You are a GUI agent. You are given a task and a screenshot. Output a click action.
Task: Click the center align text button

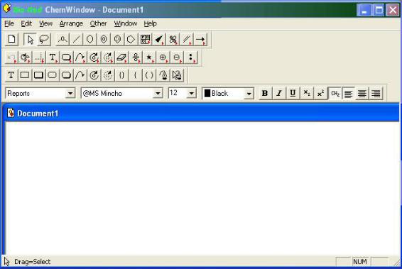point(362,93)
